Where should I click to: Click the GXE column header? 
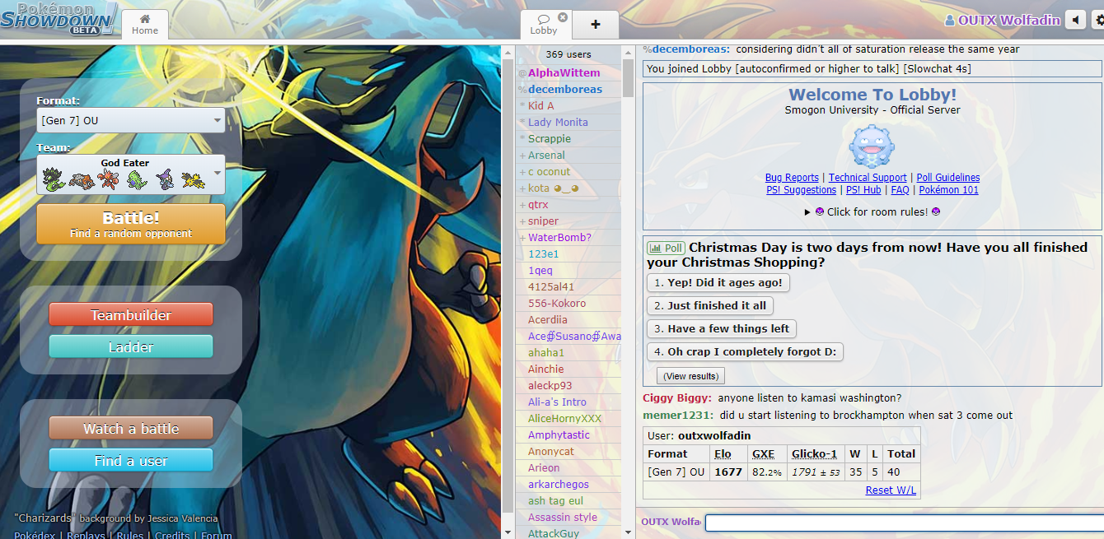tap(763, 453)
